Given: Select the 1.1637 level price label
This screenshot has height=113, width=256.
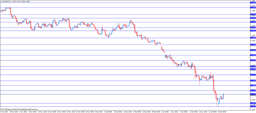Looking at the screenshot, I should click(253, 75).
